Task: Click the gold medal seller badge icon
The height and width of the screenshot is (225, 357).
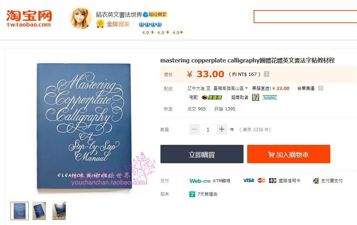Action: pos(100,24)
